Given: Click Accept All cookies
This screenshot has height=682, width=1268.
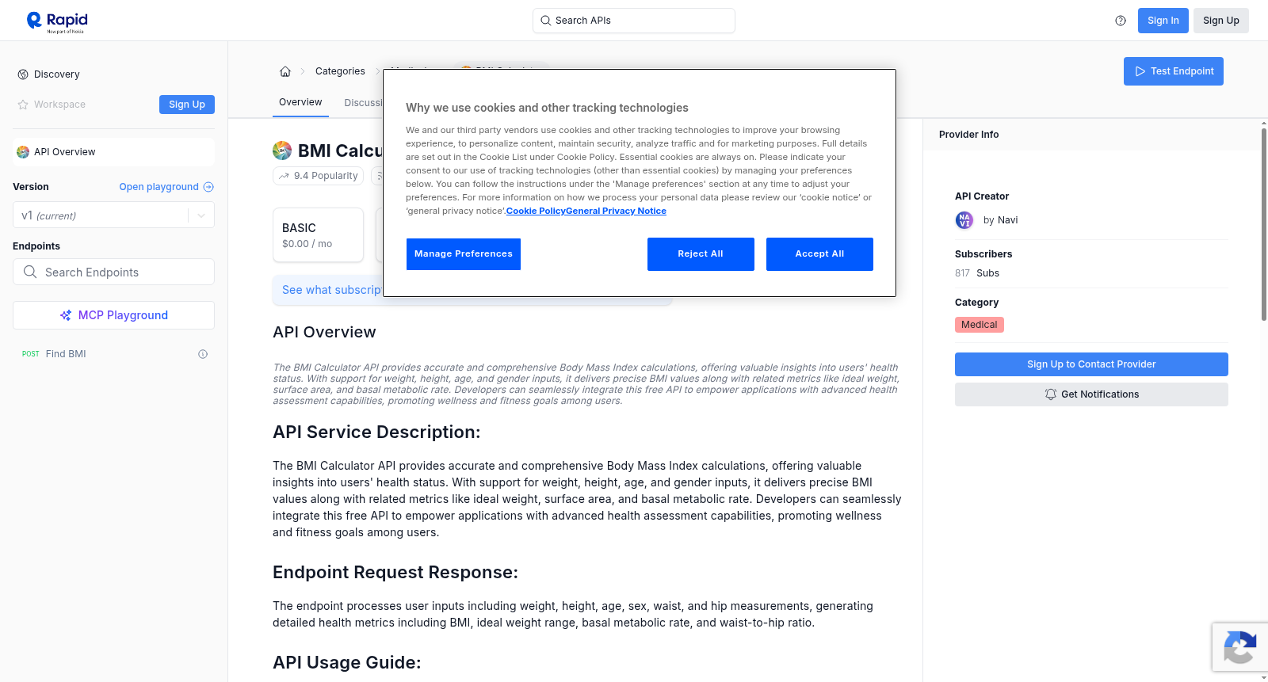Looking at the screenshot, I should [819, 254].
